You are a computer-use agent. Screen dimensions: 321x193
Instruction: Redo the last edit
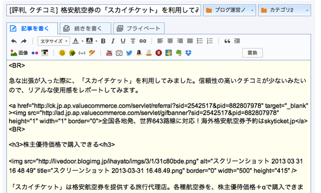24,41
